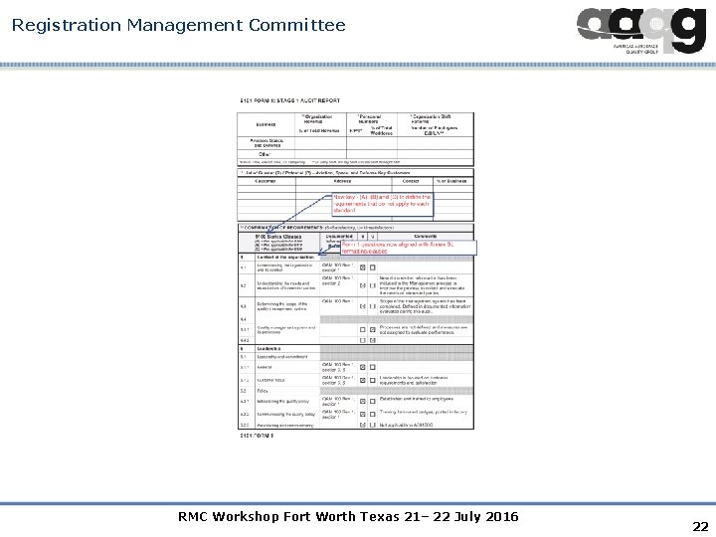
Task: Click the RMC Workshop Fort Worth footer text
Action: (348, 516)
